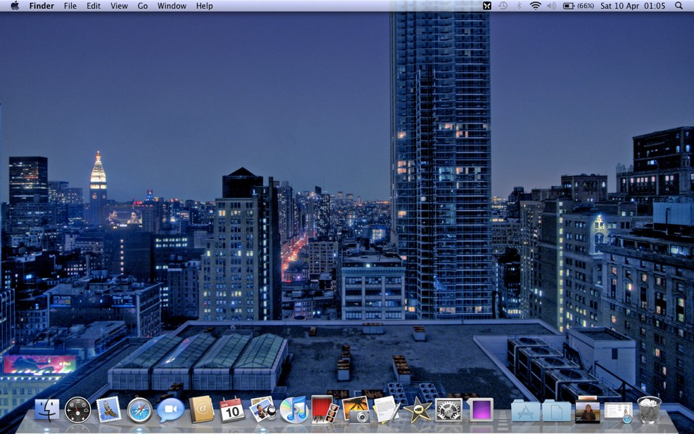Launch iTunes from the Dock

pos(294,410)
